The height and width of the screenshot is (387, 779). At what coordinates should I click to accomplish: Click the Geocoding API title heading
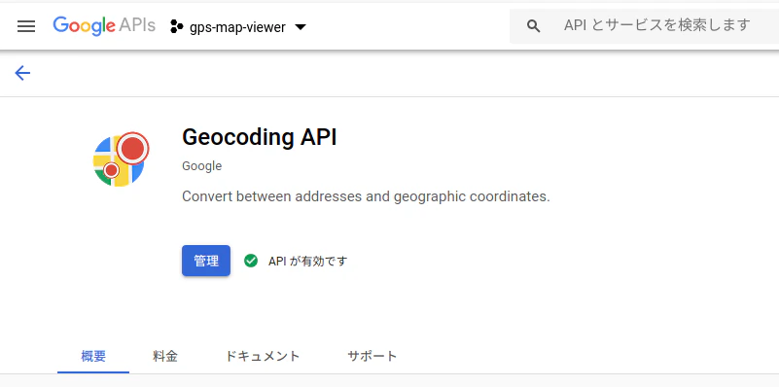pos(260,137)
